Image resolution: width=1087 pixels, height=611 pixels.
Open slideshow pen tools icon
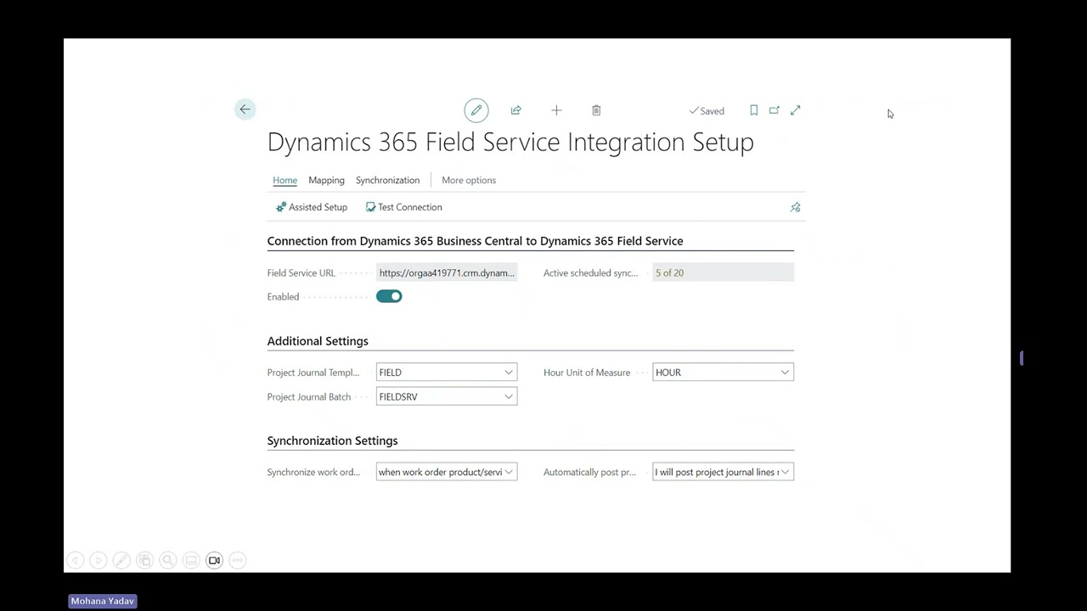pos(121,560)
